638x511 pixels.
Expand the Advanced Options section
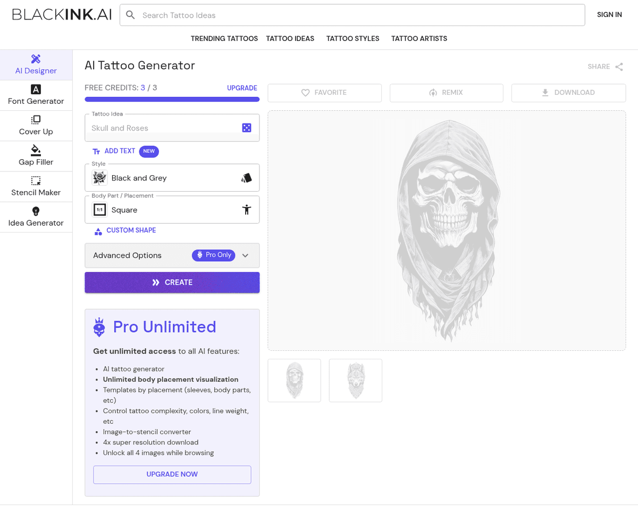(245, 256)
